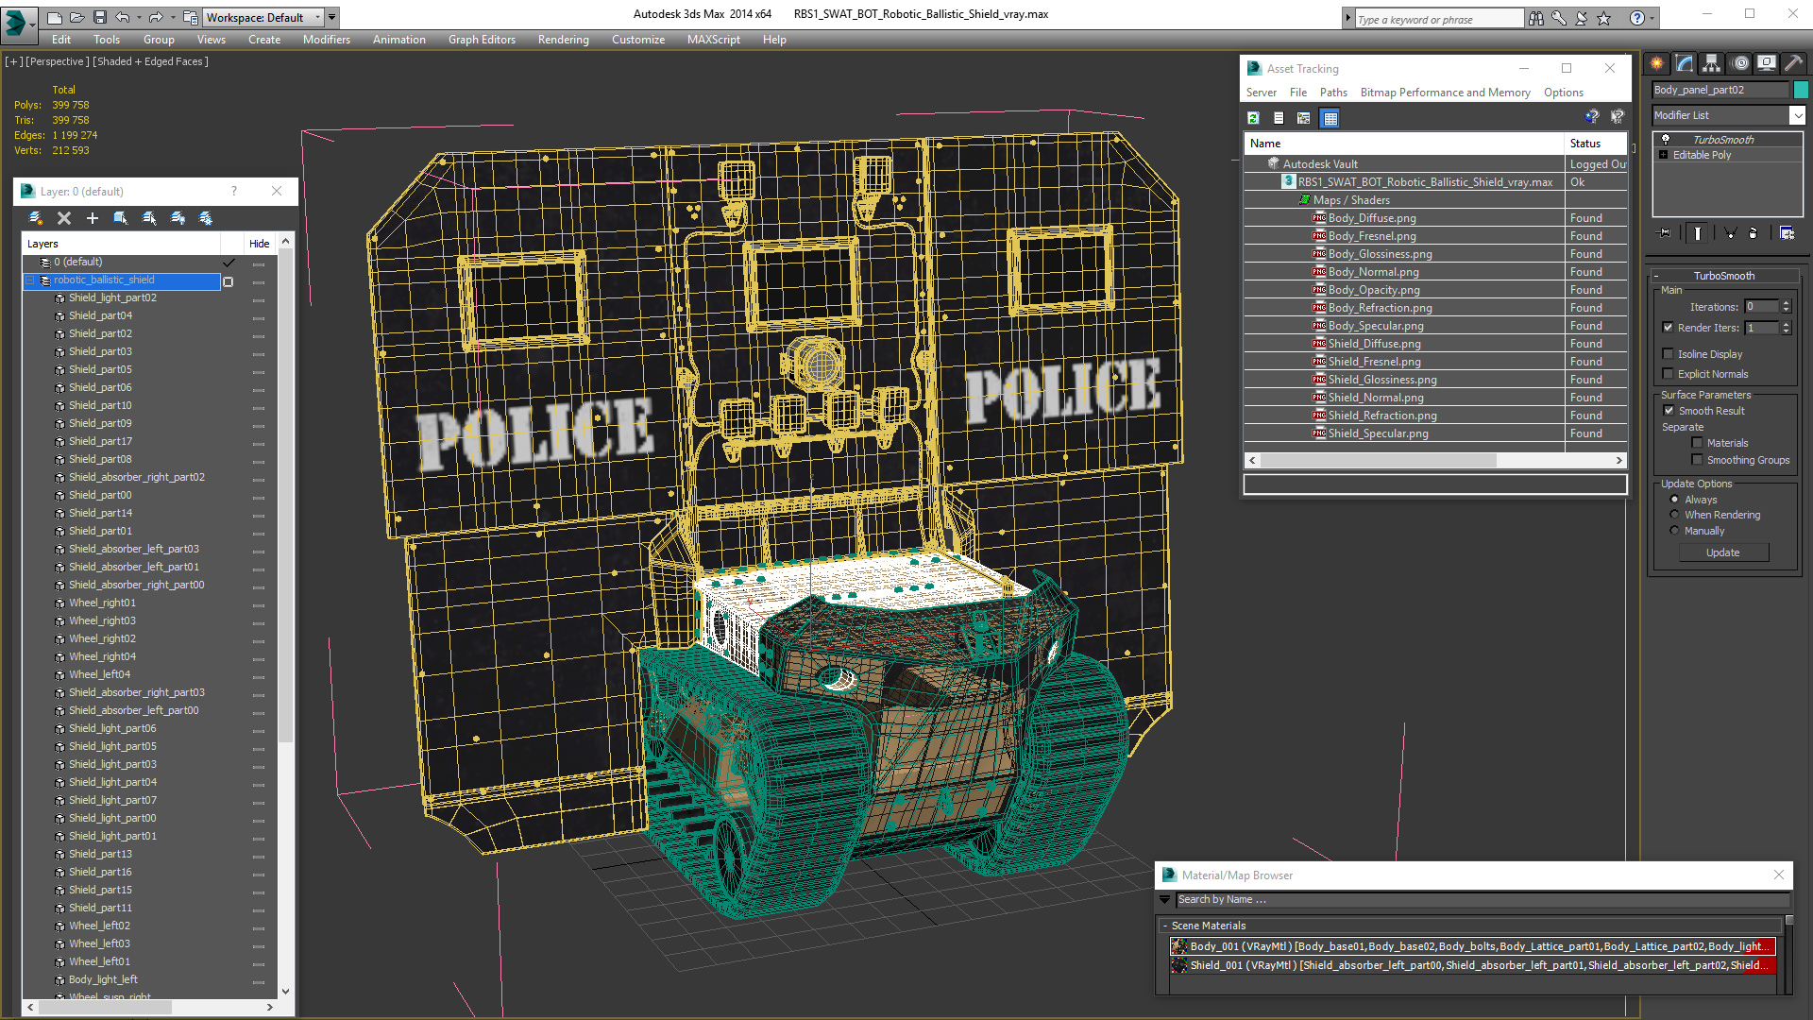Open Material/Map Browser options arrow
This screenshot has width=1813, height=1020.
click(x=1164, y=900)
